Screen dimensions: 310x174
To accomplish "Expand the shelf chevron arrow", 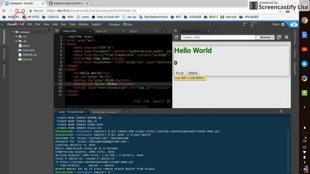I will 305,107.
